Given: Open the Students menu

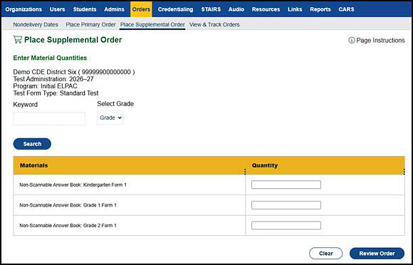Looking at the screenshot, I should (85, 9).
